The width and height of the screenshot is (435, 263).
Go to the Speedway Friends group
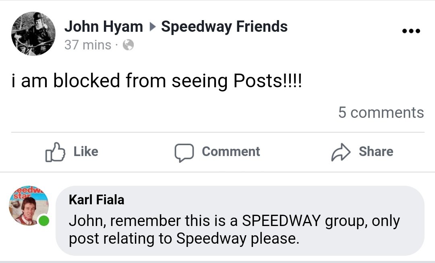[224, 27]
